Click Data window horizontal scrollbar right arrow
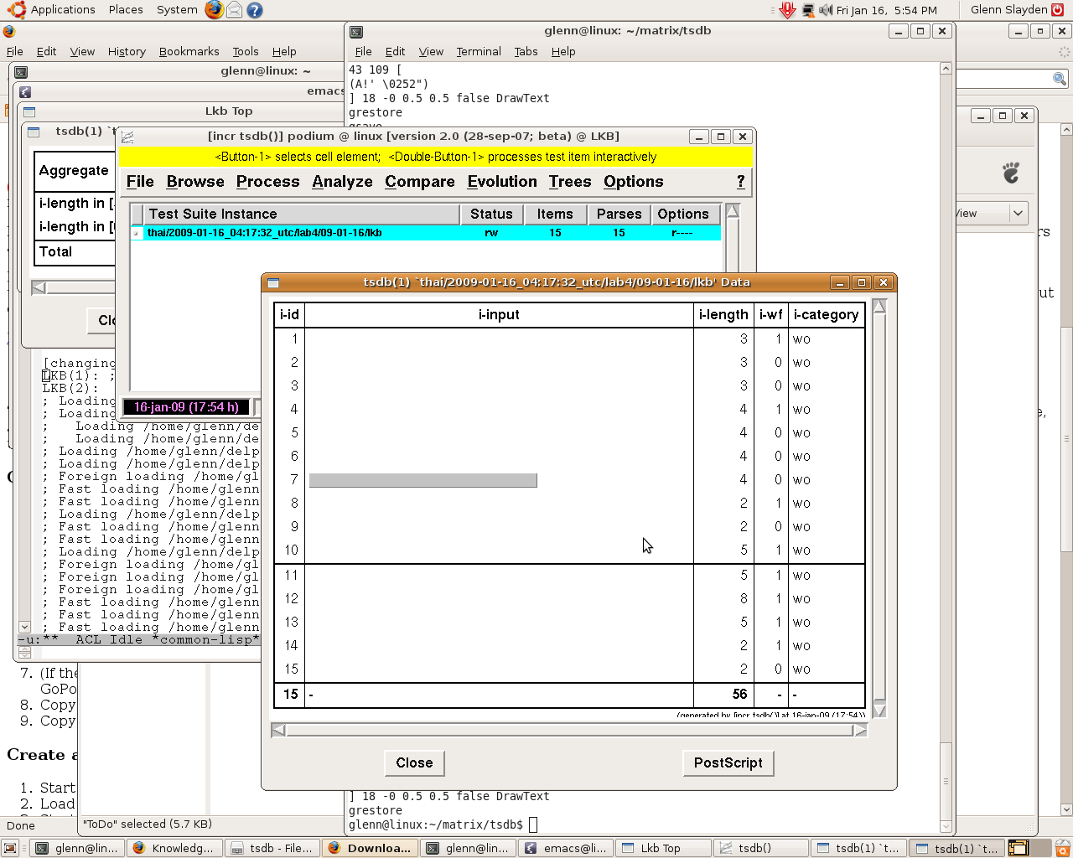The width and height of the screenshot is (1073, 858). [860, 731]
